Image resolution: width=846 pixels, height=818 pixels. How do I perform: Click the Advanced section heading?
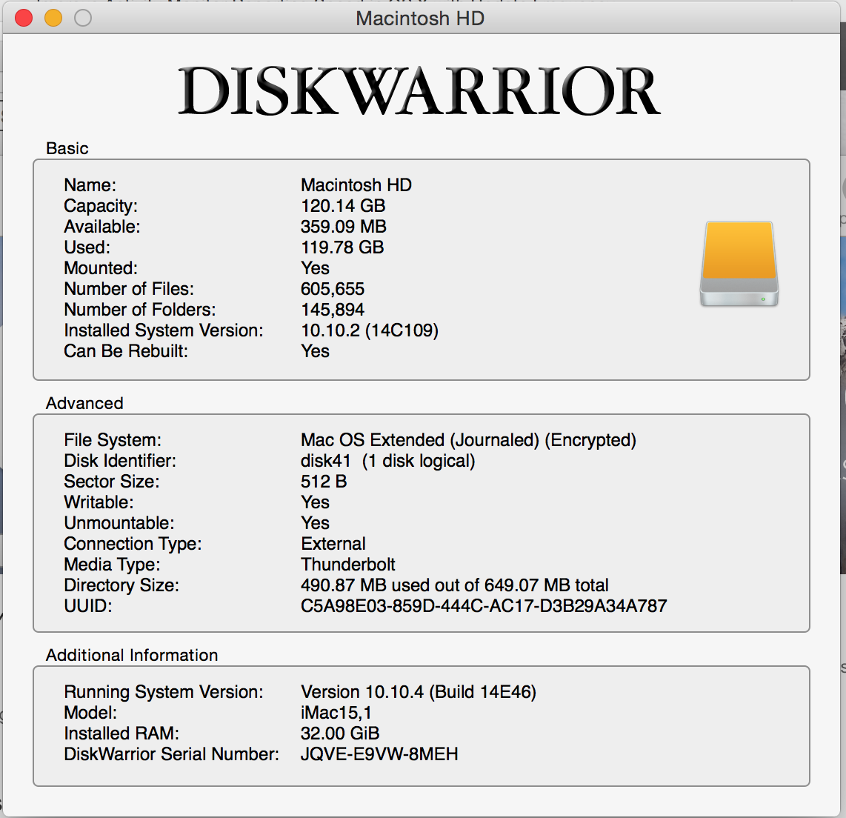pyautogui.click(x=84, y=403)
